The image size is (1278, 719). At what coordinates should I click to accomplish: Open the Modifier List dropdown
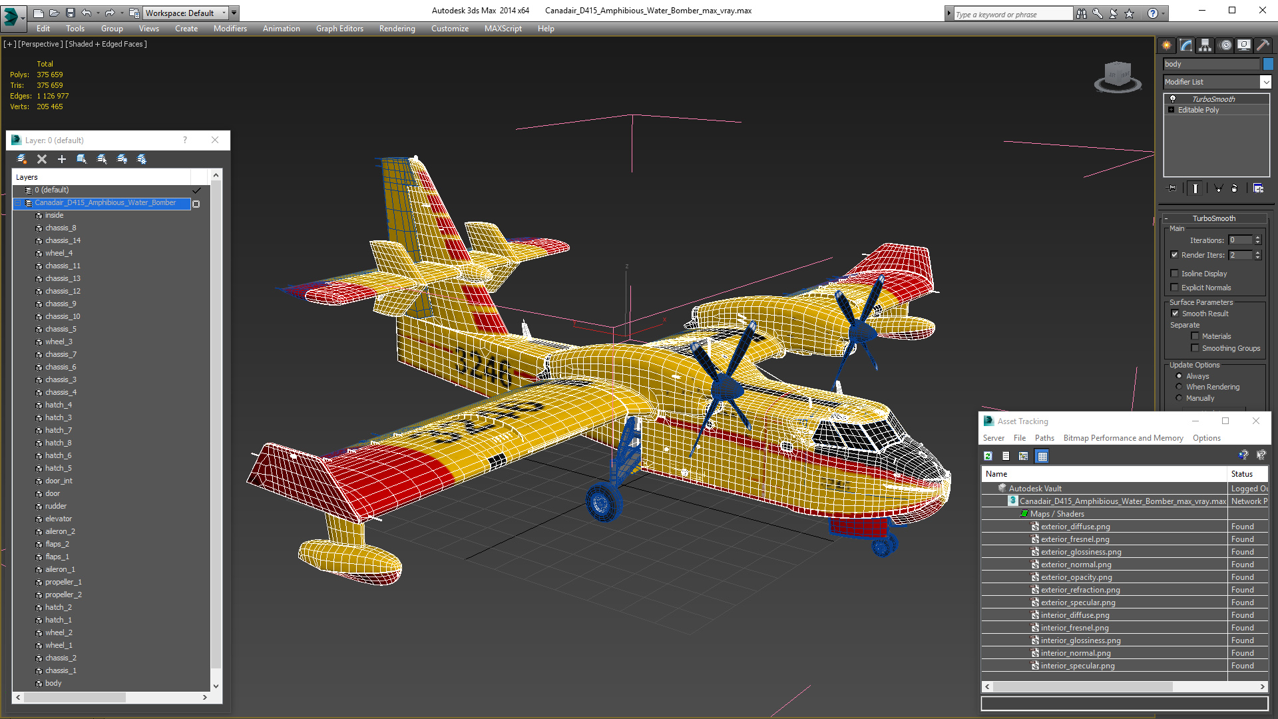(1265, 82)
